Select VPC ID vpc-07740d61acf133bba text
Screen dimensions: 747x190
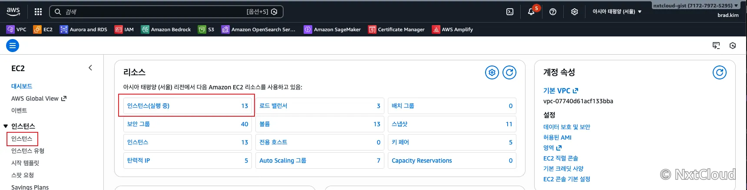coord(578,101)
